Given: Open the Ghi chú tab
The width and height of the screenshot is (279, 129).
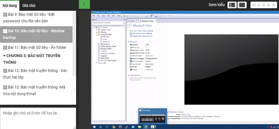Looking at the screenshot, I should pyautogui.click(x=29, y=6).
